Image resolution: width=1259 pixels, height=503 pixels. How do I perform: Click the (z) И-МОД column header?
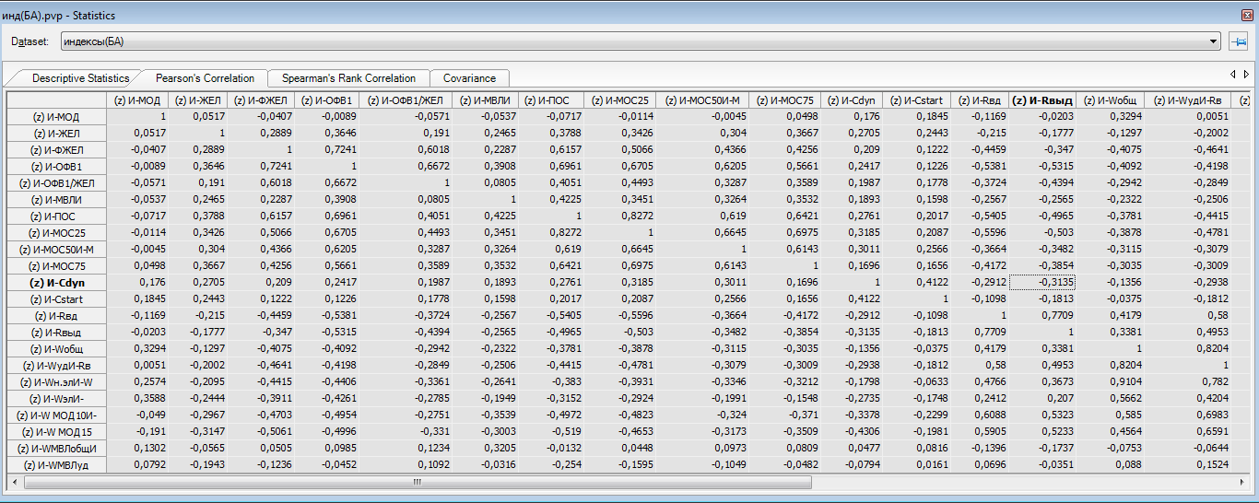(x=138, y=99)
